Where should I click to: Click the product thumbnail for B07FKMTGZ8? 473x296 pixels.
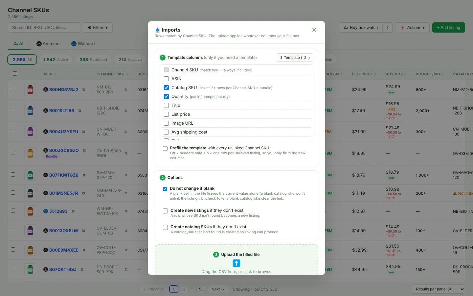[x=30, y=175]
